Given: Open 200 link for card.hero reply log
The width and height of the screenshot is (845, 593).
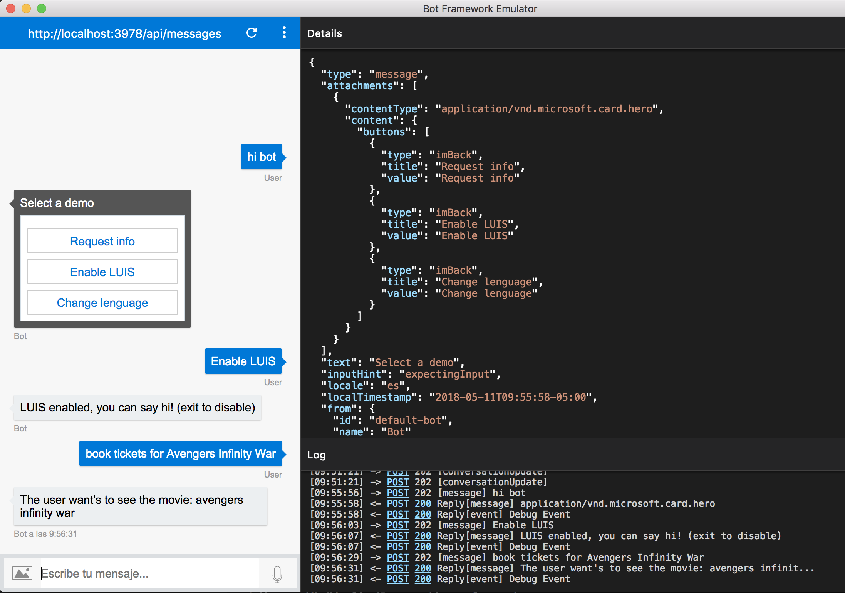Looking at the screenshot, I should coord(422,504).
